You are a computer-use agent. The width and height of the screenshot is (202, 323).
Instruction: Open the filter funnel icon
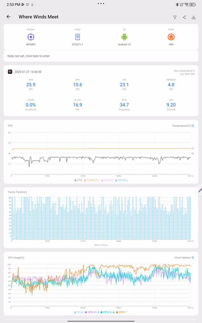[x=175, y=17]
